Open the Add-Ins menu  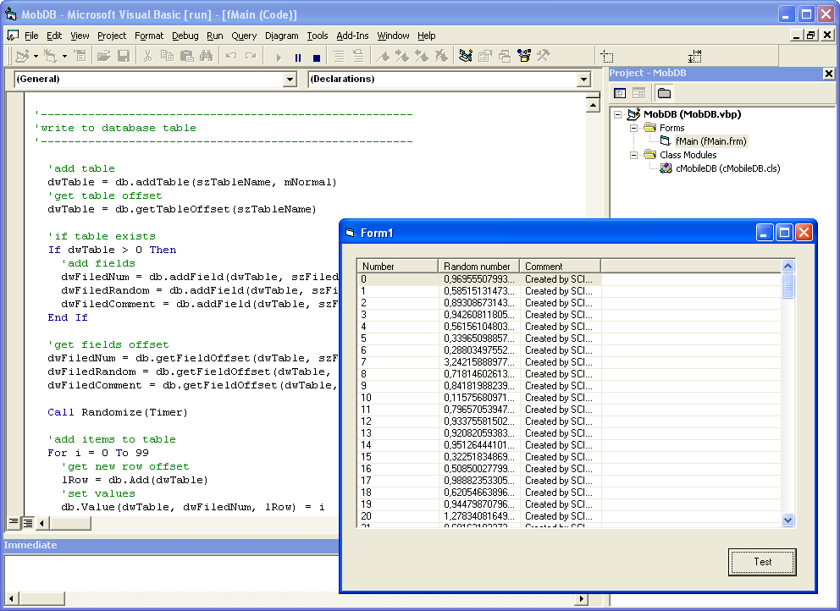point(352,36)
